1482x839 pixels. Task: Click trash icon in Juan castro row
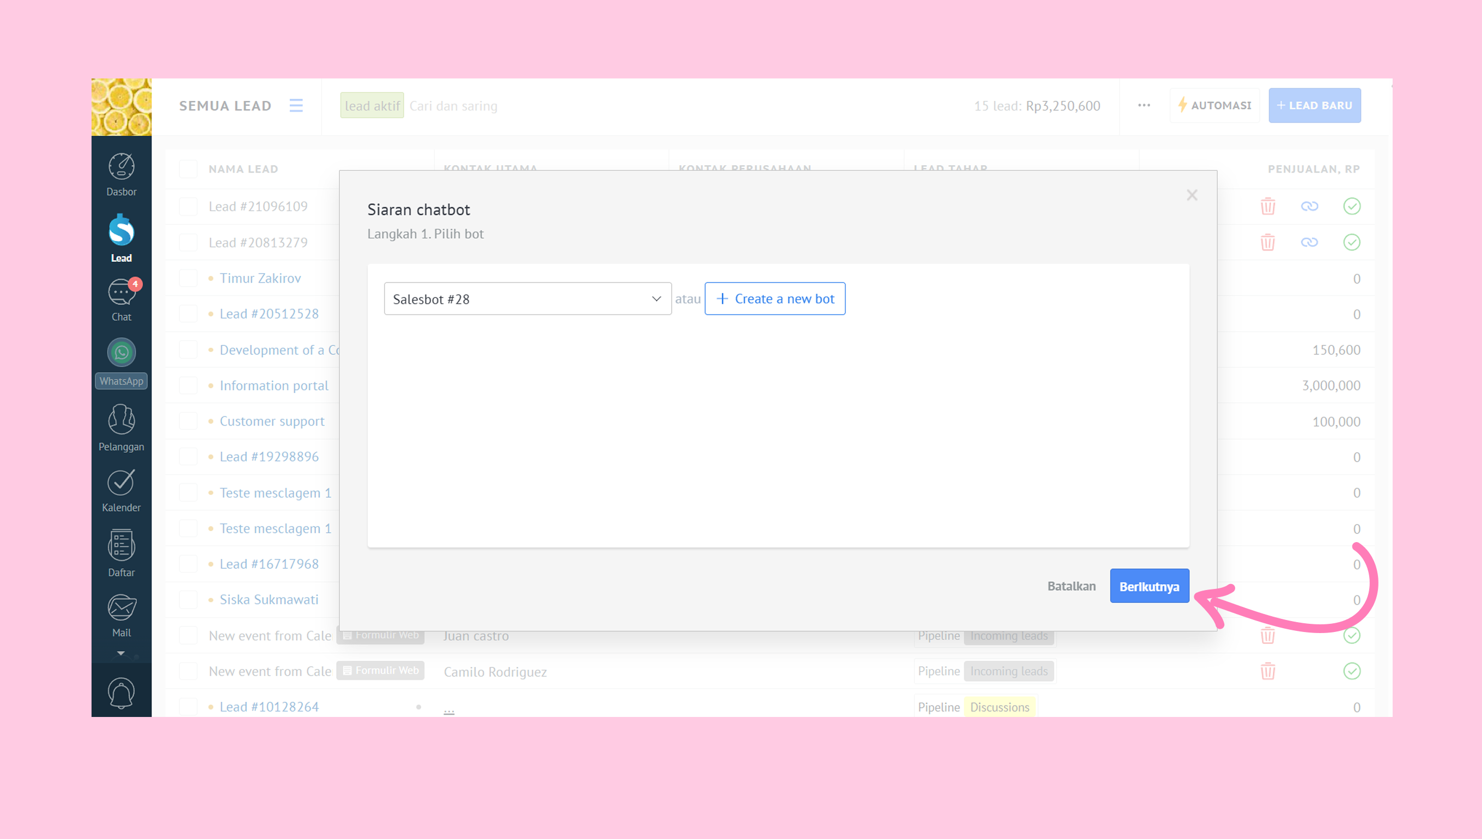pos(1268,636)
